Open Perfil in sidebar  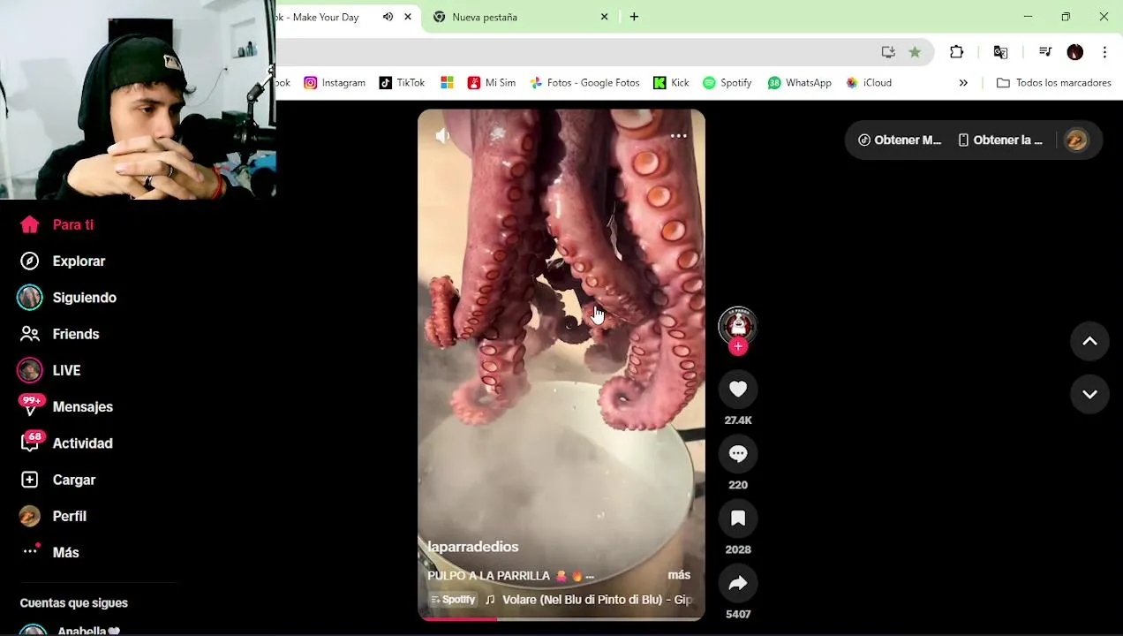point(53,516)
